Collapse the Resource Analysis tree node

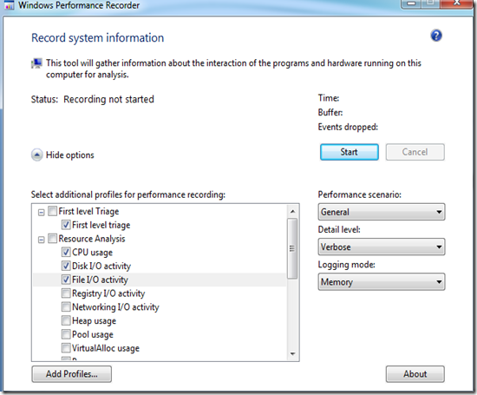pyautogui.click(x=41, y=240)
